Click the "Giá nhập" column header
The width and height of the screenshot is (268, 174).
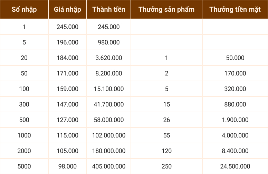[68, 9]
